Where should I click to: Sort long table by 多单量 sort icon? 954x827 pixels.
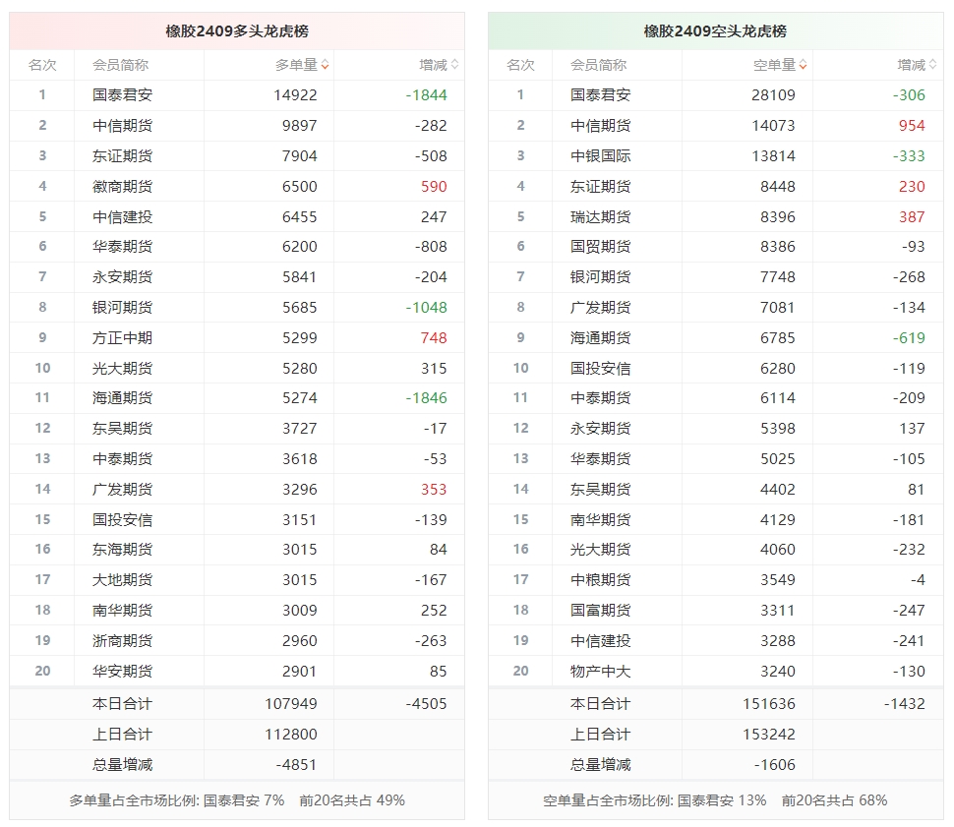point(325,65)
